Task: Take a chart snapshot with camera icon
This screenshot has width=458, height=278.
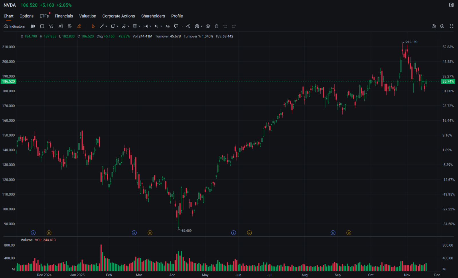Action: pyautogui.click(x=434, y=26)
